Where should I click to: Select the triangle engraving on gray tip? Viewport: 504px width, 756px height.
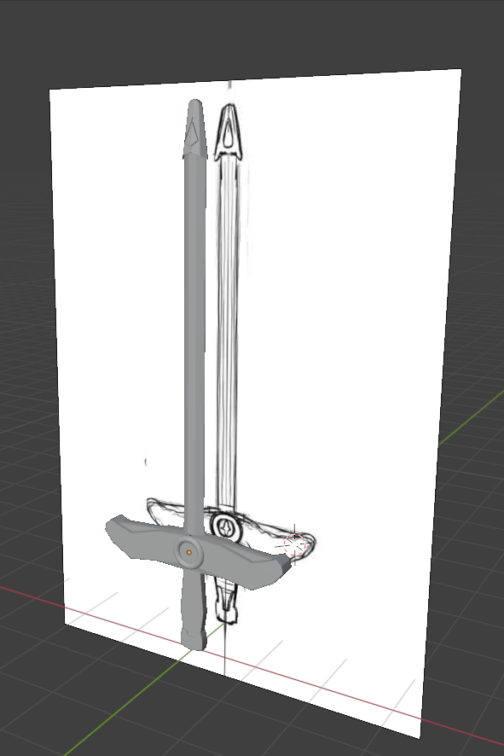coord(193,134)
